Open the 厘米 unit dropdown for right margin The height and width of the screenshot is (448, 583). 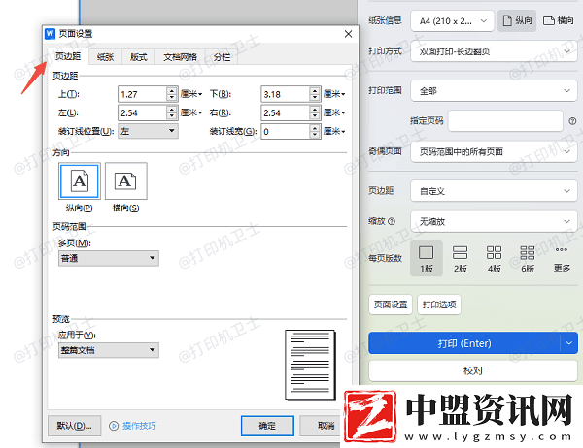(x=334, y=112)
